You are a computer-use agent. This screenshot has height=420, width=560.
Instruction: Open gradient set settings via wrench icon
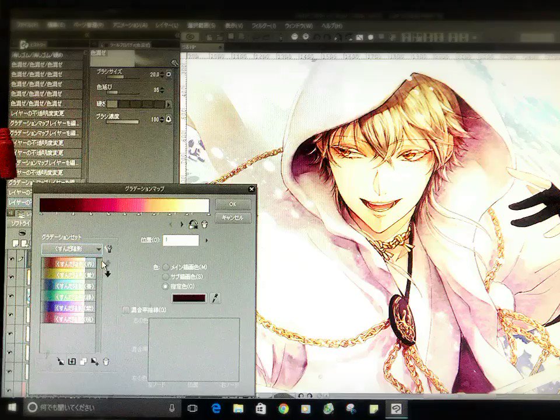coord(109,249)
